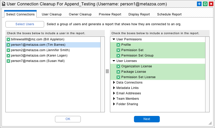Click the blue Next button
This screenshot has height=128, width=215.
(147, 119)
